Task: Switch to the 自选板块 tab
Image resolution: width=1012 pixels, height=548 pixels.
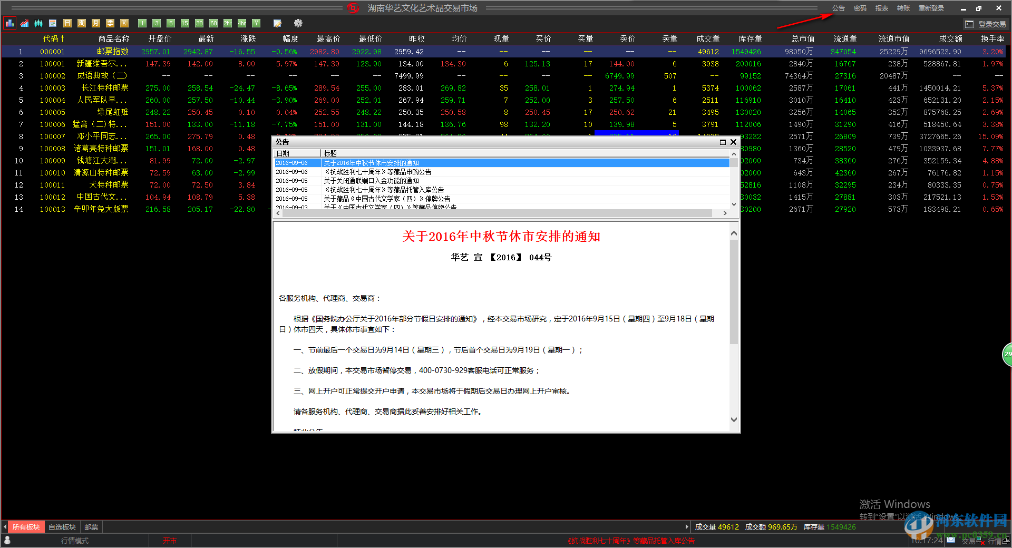Action: pos(62,526)
